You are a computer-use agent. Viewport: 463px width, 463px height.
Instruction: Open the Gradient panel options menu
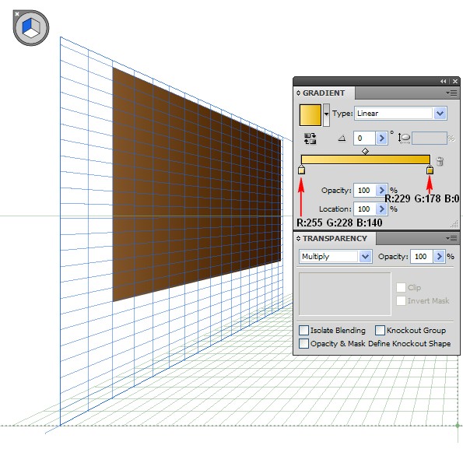(x=452, y=93)
